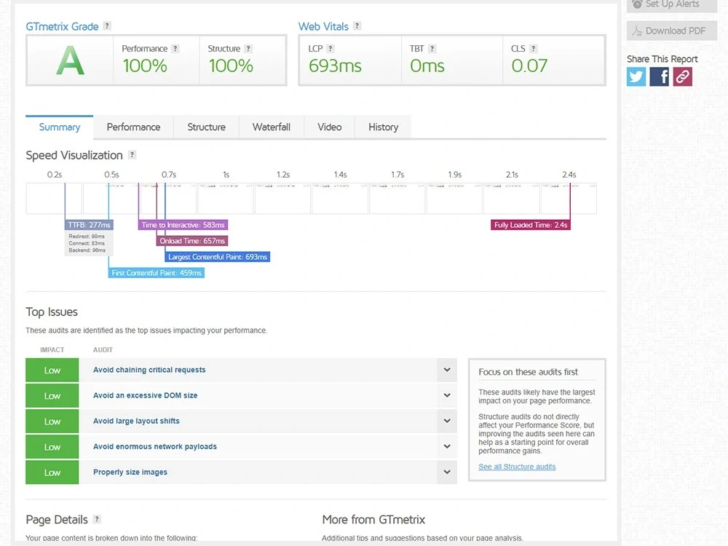This screenshot has width=728, height=546.
Task: Share report via Facebook icon
Action: point(660,76)
